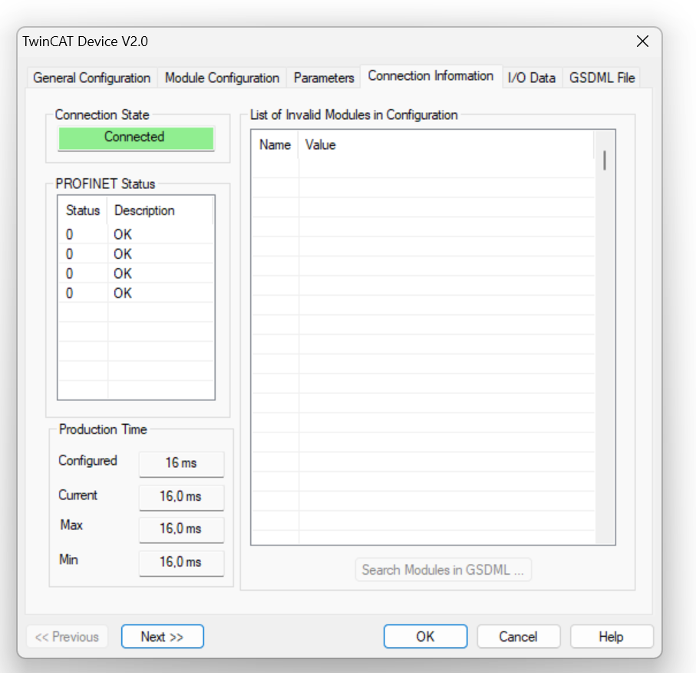Click the Next >> button

pyautogui.click(x=163, y=637)
